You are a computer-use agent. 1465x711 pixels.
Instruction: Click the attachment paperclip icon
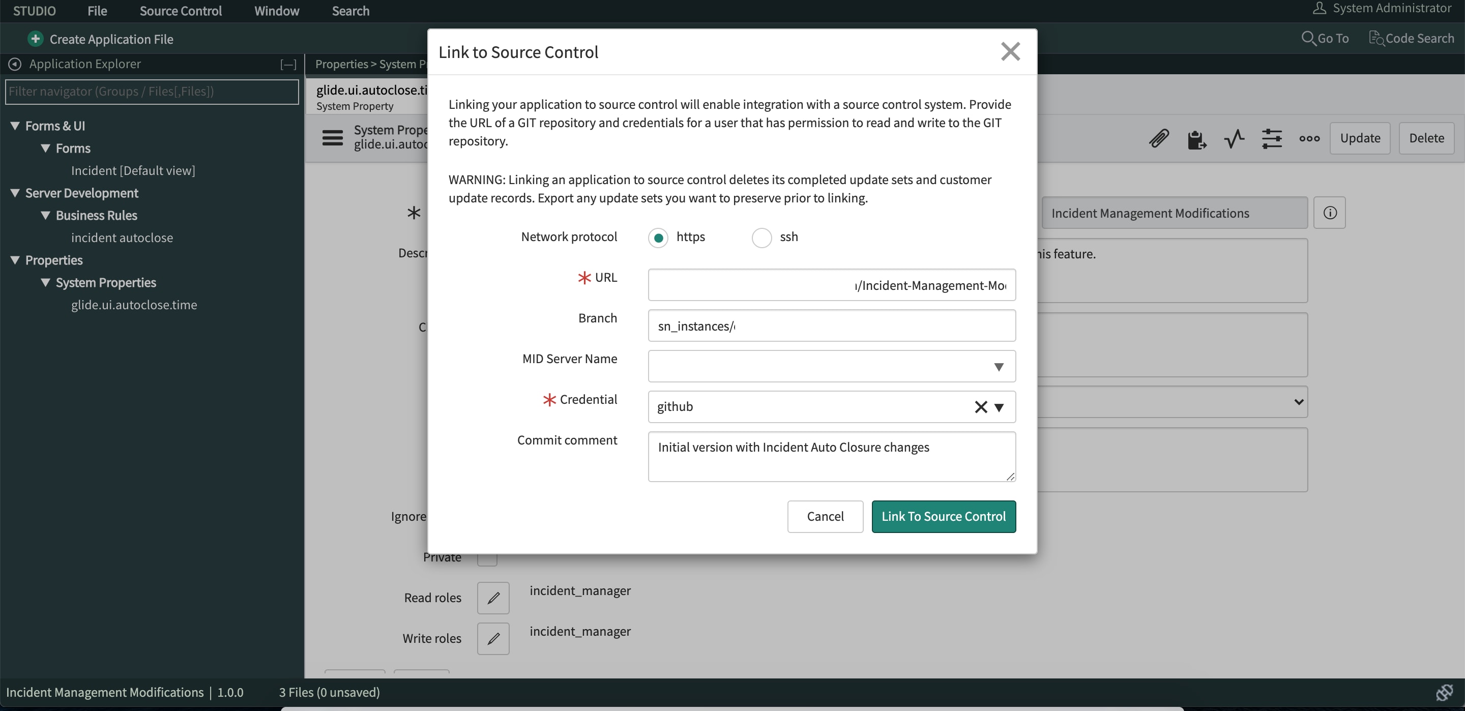pos(1158,138)
